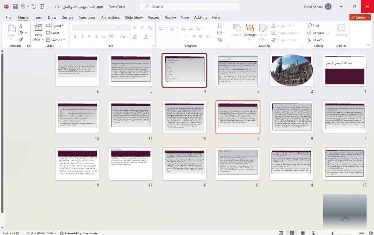
Task: Click the Search box in title bar
Action: (189, 7)
